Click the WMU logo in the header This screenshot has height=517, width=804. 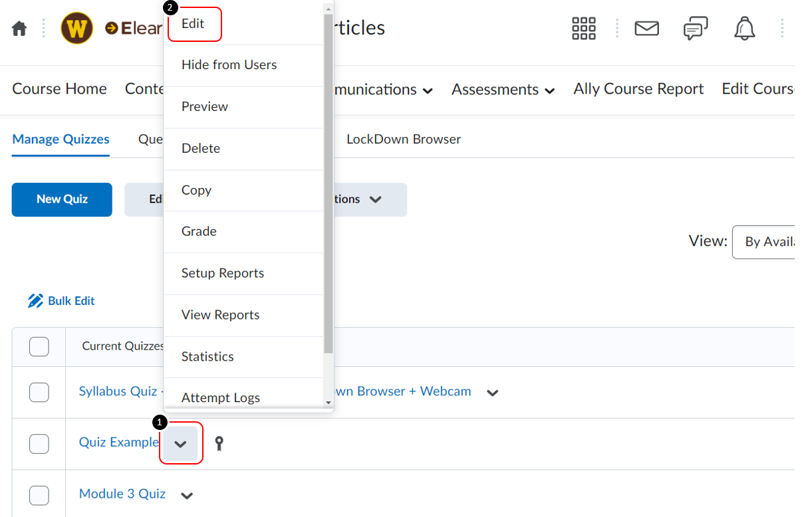pos(76,29)
